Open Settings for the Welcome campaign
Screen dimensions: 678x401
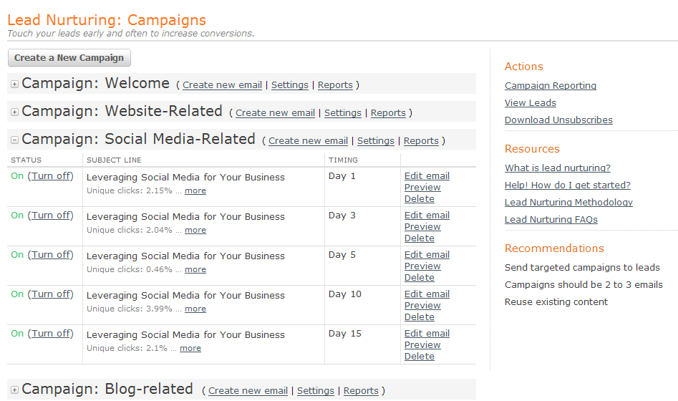click(x=290, y=85)
